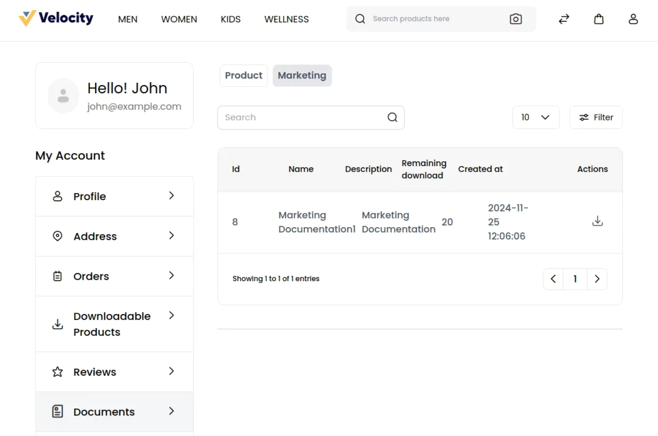Screen dimensions: 658x436
Task: Click the Downloadable Products download icon
Action: (58, 324)
